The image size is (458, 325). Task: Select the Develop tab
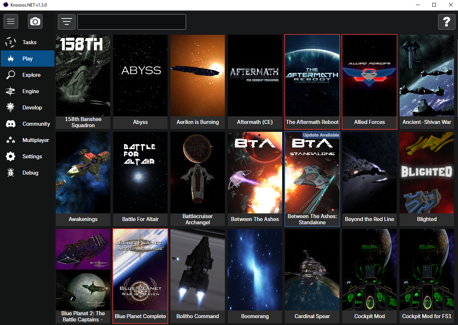click(x=28, y=108)
